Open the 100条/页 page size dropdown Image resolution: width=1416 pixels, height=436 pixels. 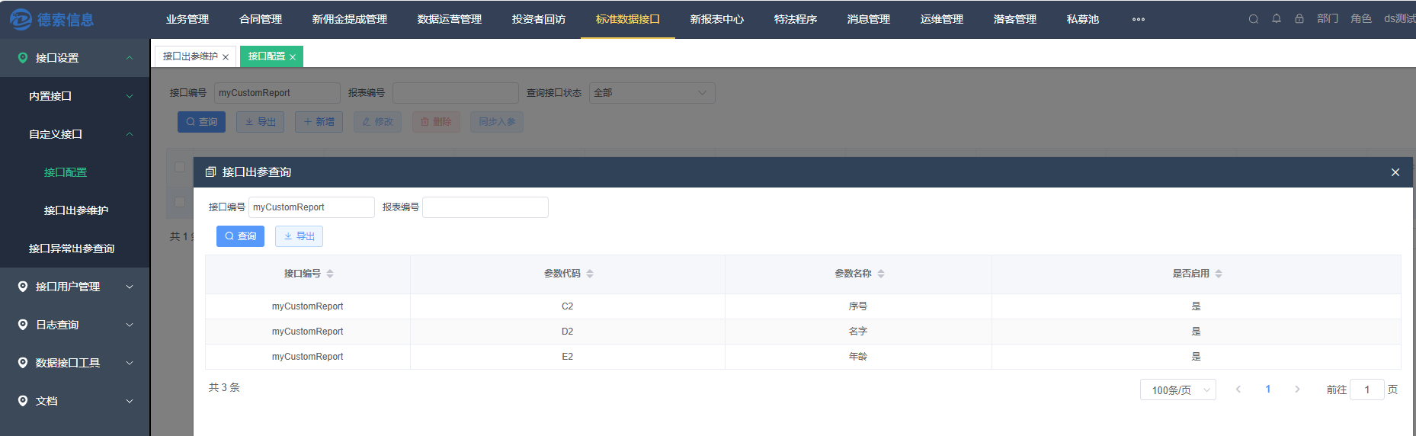1178,390
